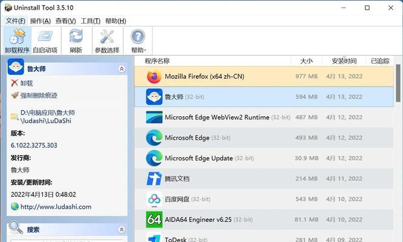Click the 鲁大师 icon in program list

tap(154, 97)
